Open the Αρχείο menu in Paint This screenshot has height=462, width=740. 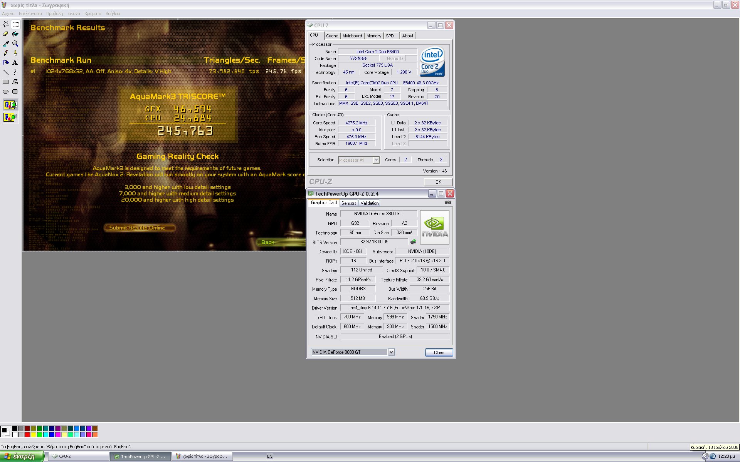(x=8, y=13)
